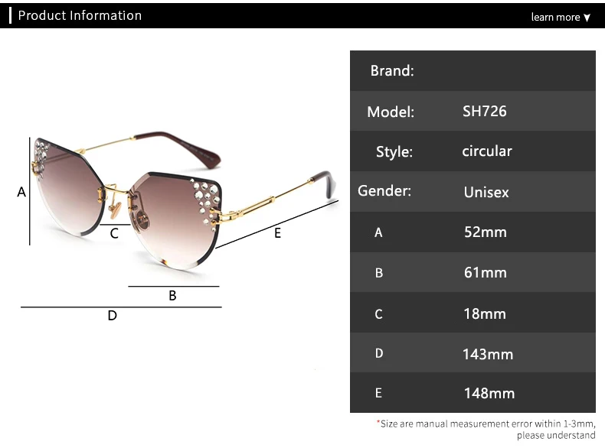
Task: Select the 'Product Information' heading
Action: coord(80,15)
